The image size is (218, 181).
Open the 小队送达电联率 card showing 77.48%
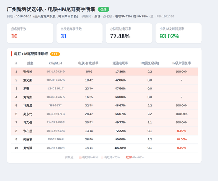(x=129, y=33)
